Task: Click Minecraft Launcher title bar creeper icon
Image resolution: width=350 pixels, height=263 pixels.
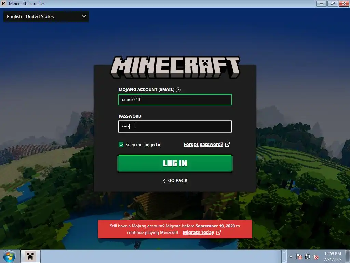Action: [x=3, y=3]
